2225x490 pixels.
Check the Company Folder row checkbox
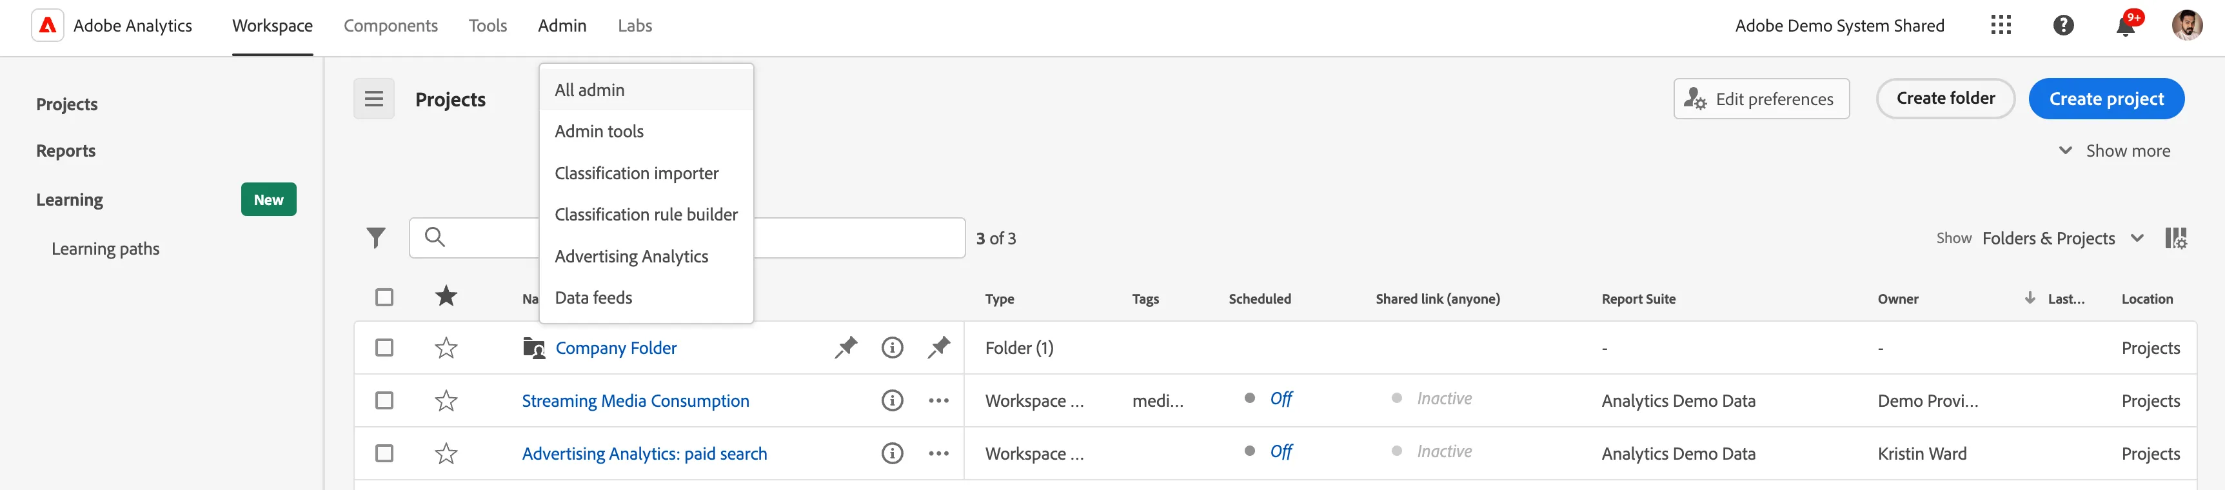click(x=384, y=348)
